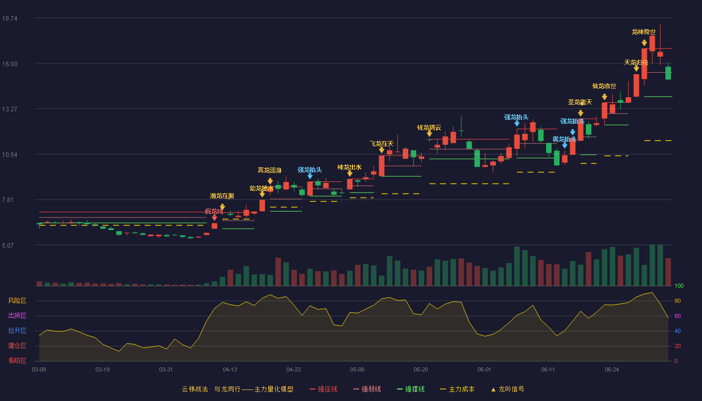Select the 拉升区 zone label
This screenshot has width=702, height=401.
pyautogui.click(x=17, y=331)
